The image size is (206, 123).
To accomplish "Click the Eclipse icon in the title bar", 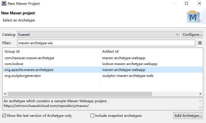I will [x=4, y=4].
